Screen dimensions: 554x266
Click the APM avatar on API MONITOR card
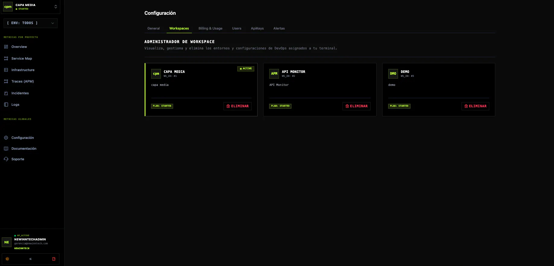pyautogui.click(x=274, y=74)
